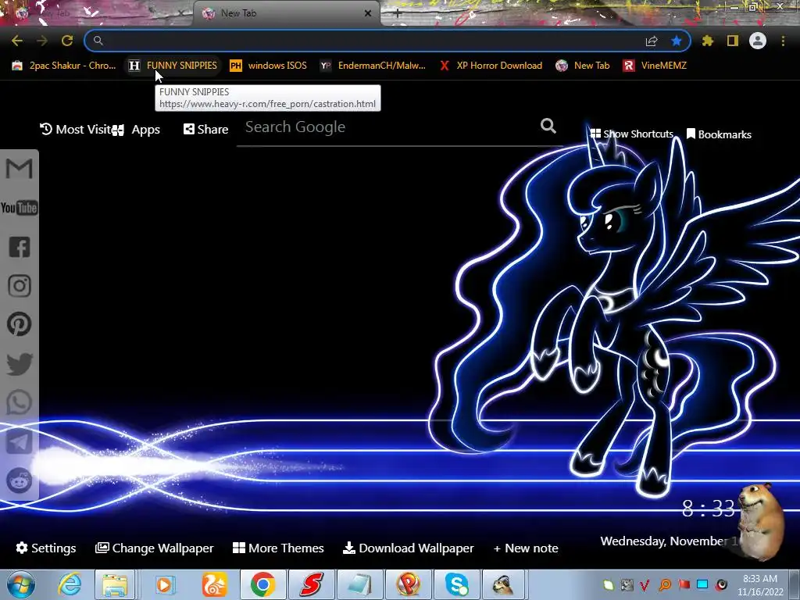The height and width of the screenshot is (600, 800).
Task: Open the Twitter bird icon
Action: click(x=20, y=364)
